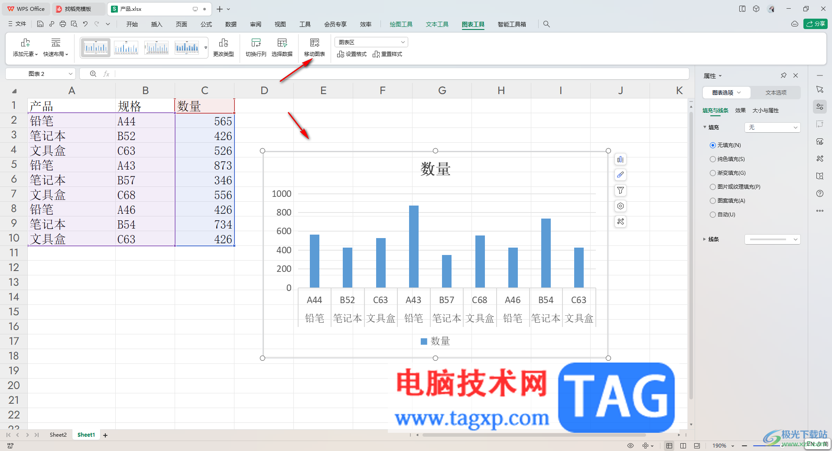This screenshot has height=451, width=832.
Task: Expand the chart styles gallery arrow
Action: tap(206, 47)
